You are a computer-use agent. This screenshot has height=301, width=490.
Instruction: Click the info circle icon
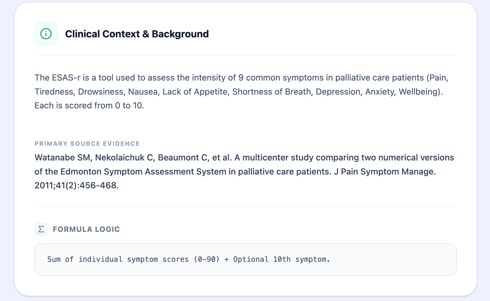pos(46,34)
